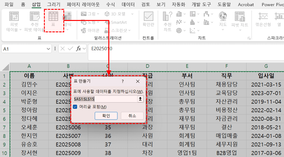
Task: Select cell with name 오세훈
Action: [x=29, y=127]
